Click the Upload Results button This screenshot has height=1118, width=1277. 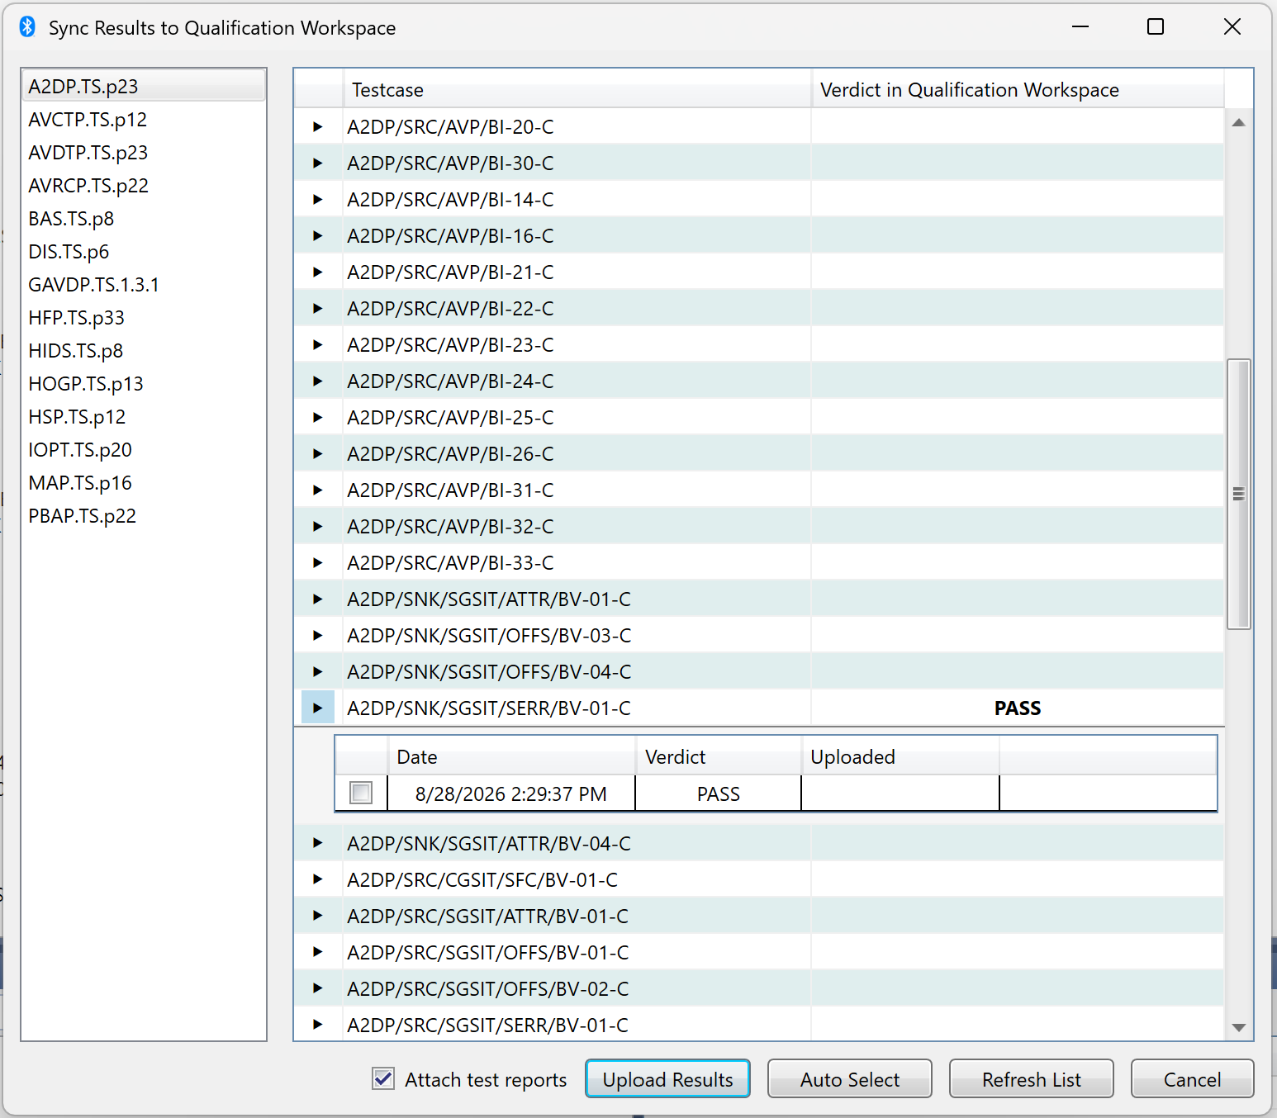pyautogui.click(x=667, y=1079)
